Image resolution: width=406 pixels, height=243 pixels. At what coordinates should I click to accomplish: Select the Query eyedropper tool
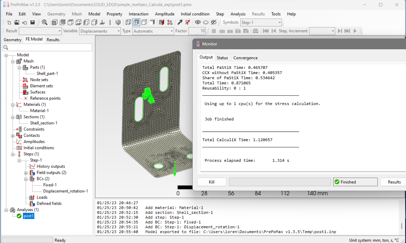pyautogui.click(x=180, y=23)
